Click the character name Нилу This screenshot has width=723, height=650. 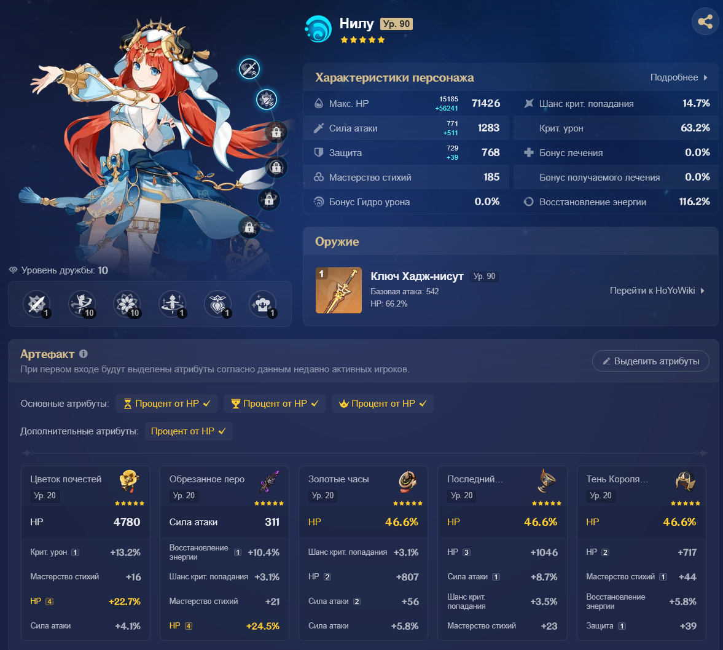tap(356, 23)
